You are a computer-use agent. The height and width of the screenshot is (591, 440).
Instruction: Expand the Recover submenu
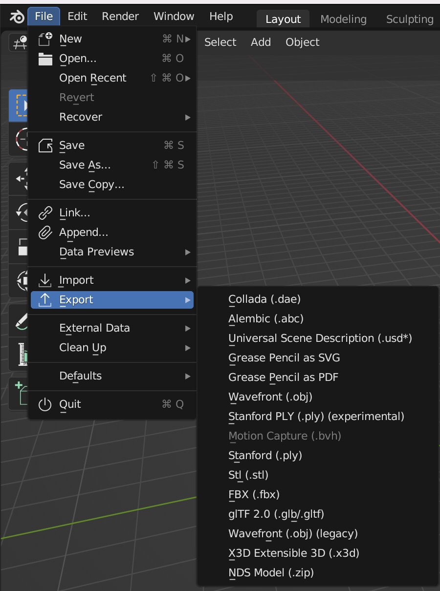coord(112,117)
